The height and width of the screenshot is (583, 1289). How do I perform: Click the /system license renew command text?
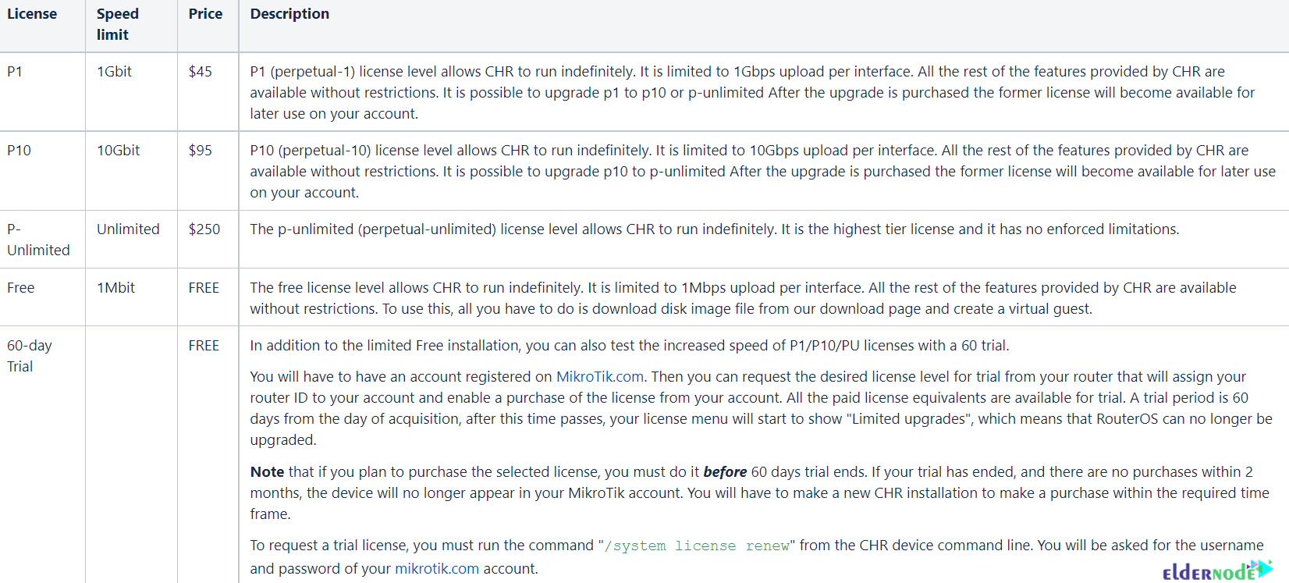click(x=697, y=546)
